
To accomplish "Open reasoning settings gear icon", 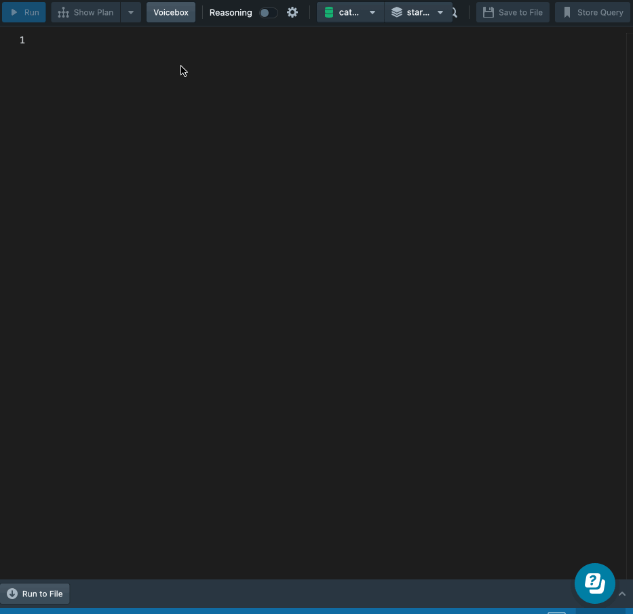I will coord(292,12).
